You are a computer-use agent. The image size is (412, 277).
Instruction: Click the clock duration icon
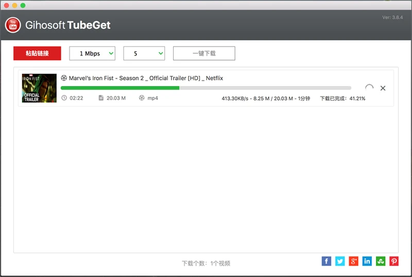[64, 98]
